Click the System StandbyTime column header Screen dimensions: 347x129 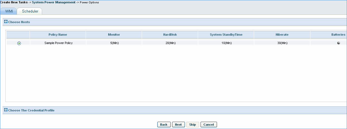[226, 35]
